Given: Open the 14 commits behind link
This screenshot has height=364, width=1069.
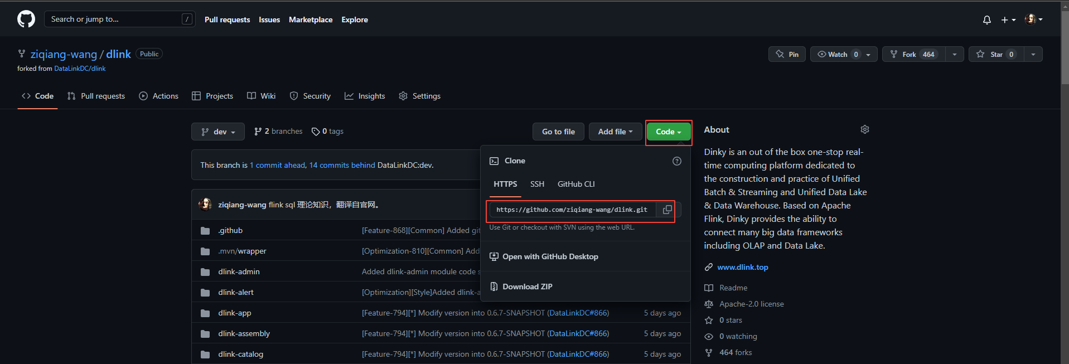Looking at the screenshot, I should coord(342,165).
